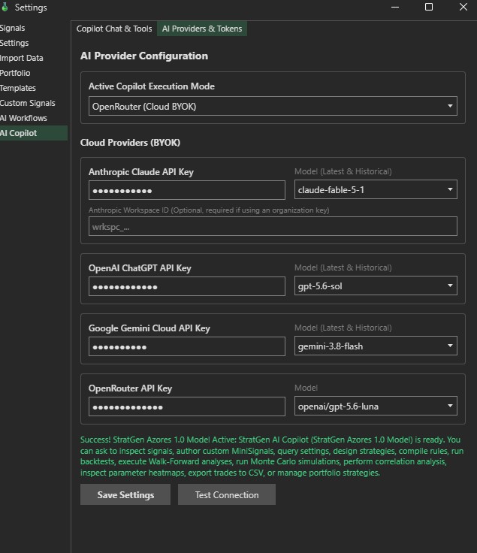Click the Anthropic Workspace ID optional label
Viewport: 477px width, 553px height.
209,210
